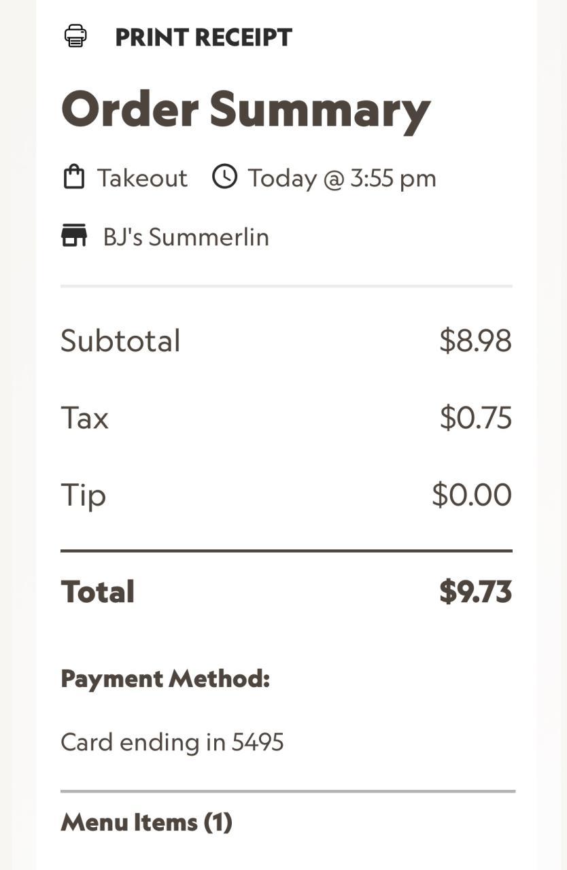Click the store icon
This screenshot has width=567, height=870.
tap(74, 236)
